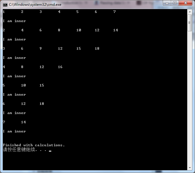Click the number 3 in the first row
The image size is (195, 173).
41,12
